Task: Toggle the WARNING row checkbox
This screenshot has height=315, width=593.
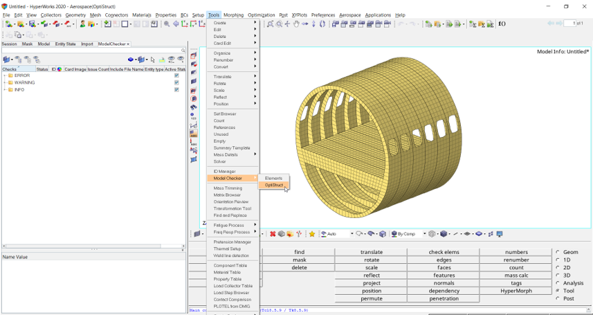Action: pos(177,82)
